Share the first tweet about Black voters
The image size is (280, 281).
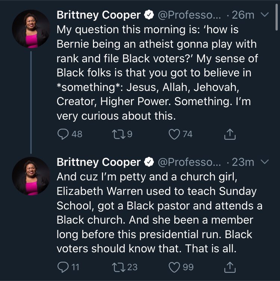click(230, 134)
